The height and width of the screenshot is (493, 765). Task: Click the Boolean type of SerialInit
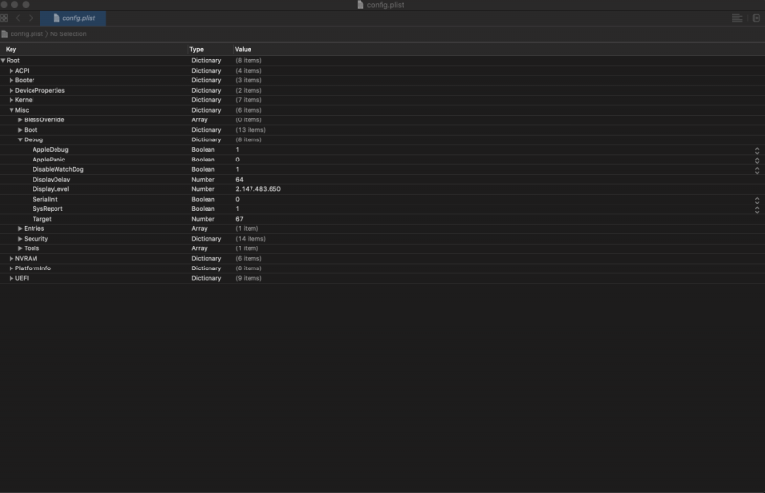[x=203, y=199]
